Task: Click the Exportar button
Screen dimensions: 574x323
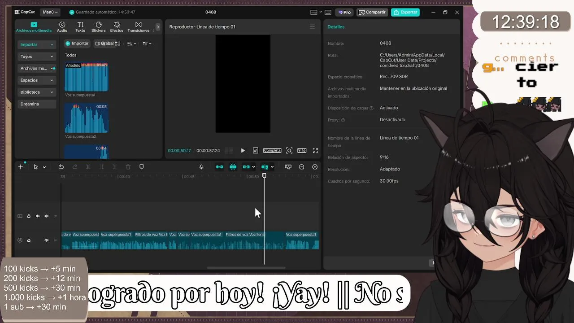Action: pyautogui.click(x=405, y=12)
